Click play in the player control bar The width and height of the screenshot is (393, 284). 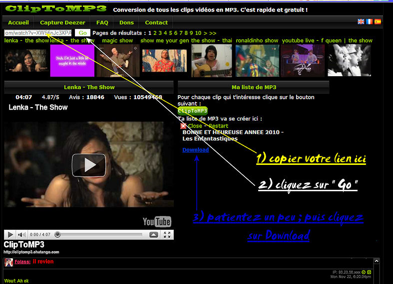tap(10, 235)
